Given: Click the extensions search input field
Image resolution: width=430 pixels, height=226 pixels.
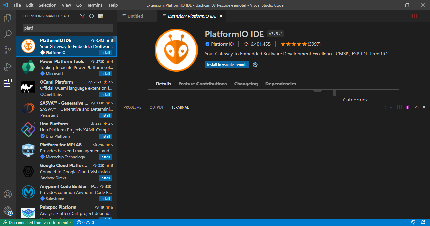Looking at the screenshot, I should click(x=68, y=28).
